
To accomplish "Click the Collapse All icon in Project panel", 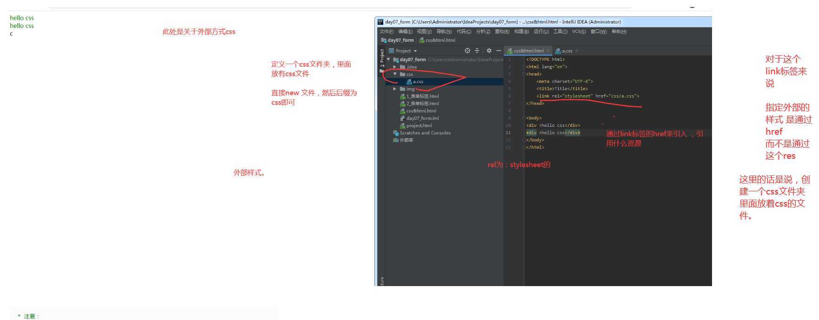I will tap(477, 51).
